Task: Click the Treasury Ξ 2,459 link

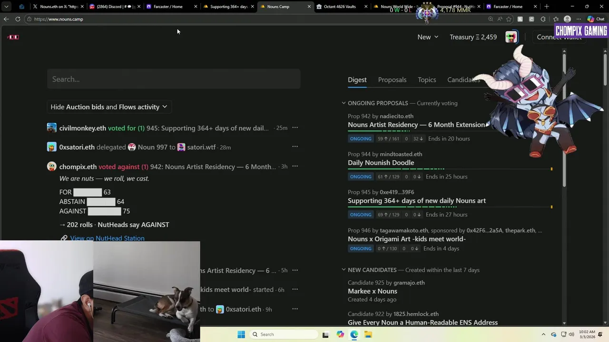Action: pos(473,37)
